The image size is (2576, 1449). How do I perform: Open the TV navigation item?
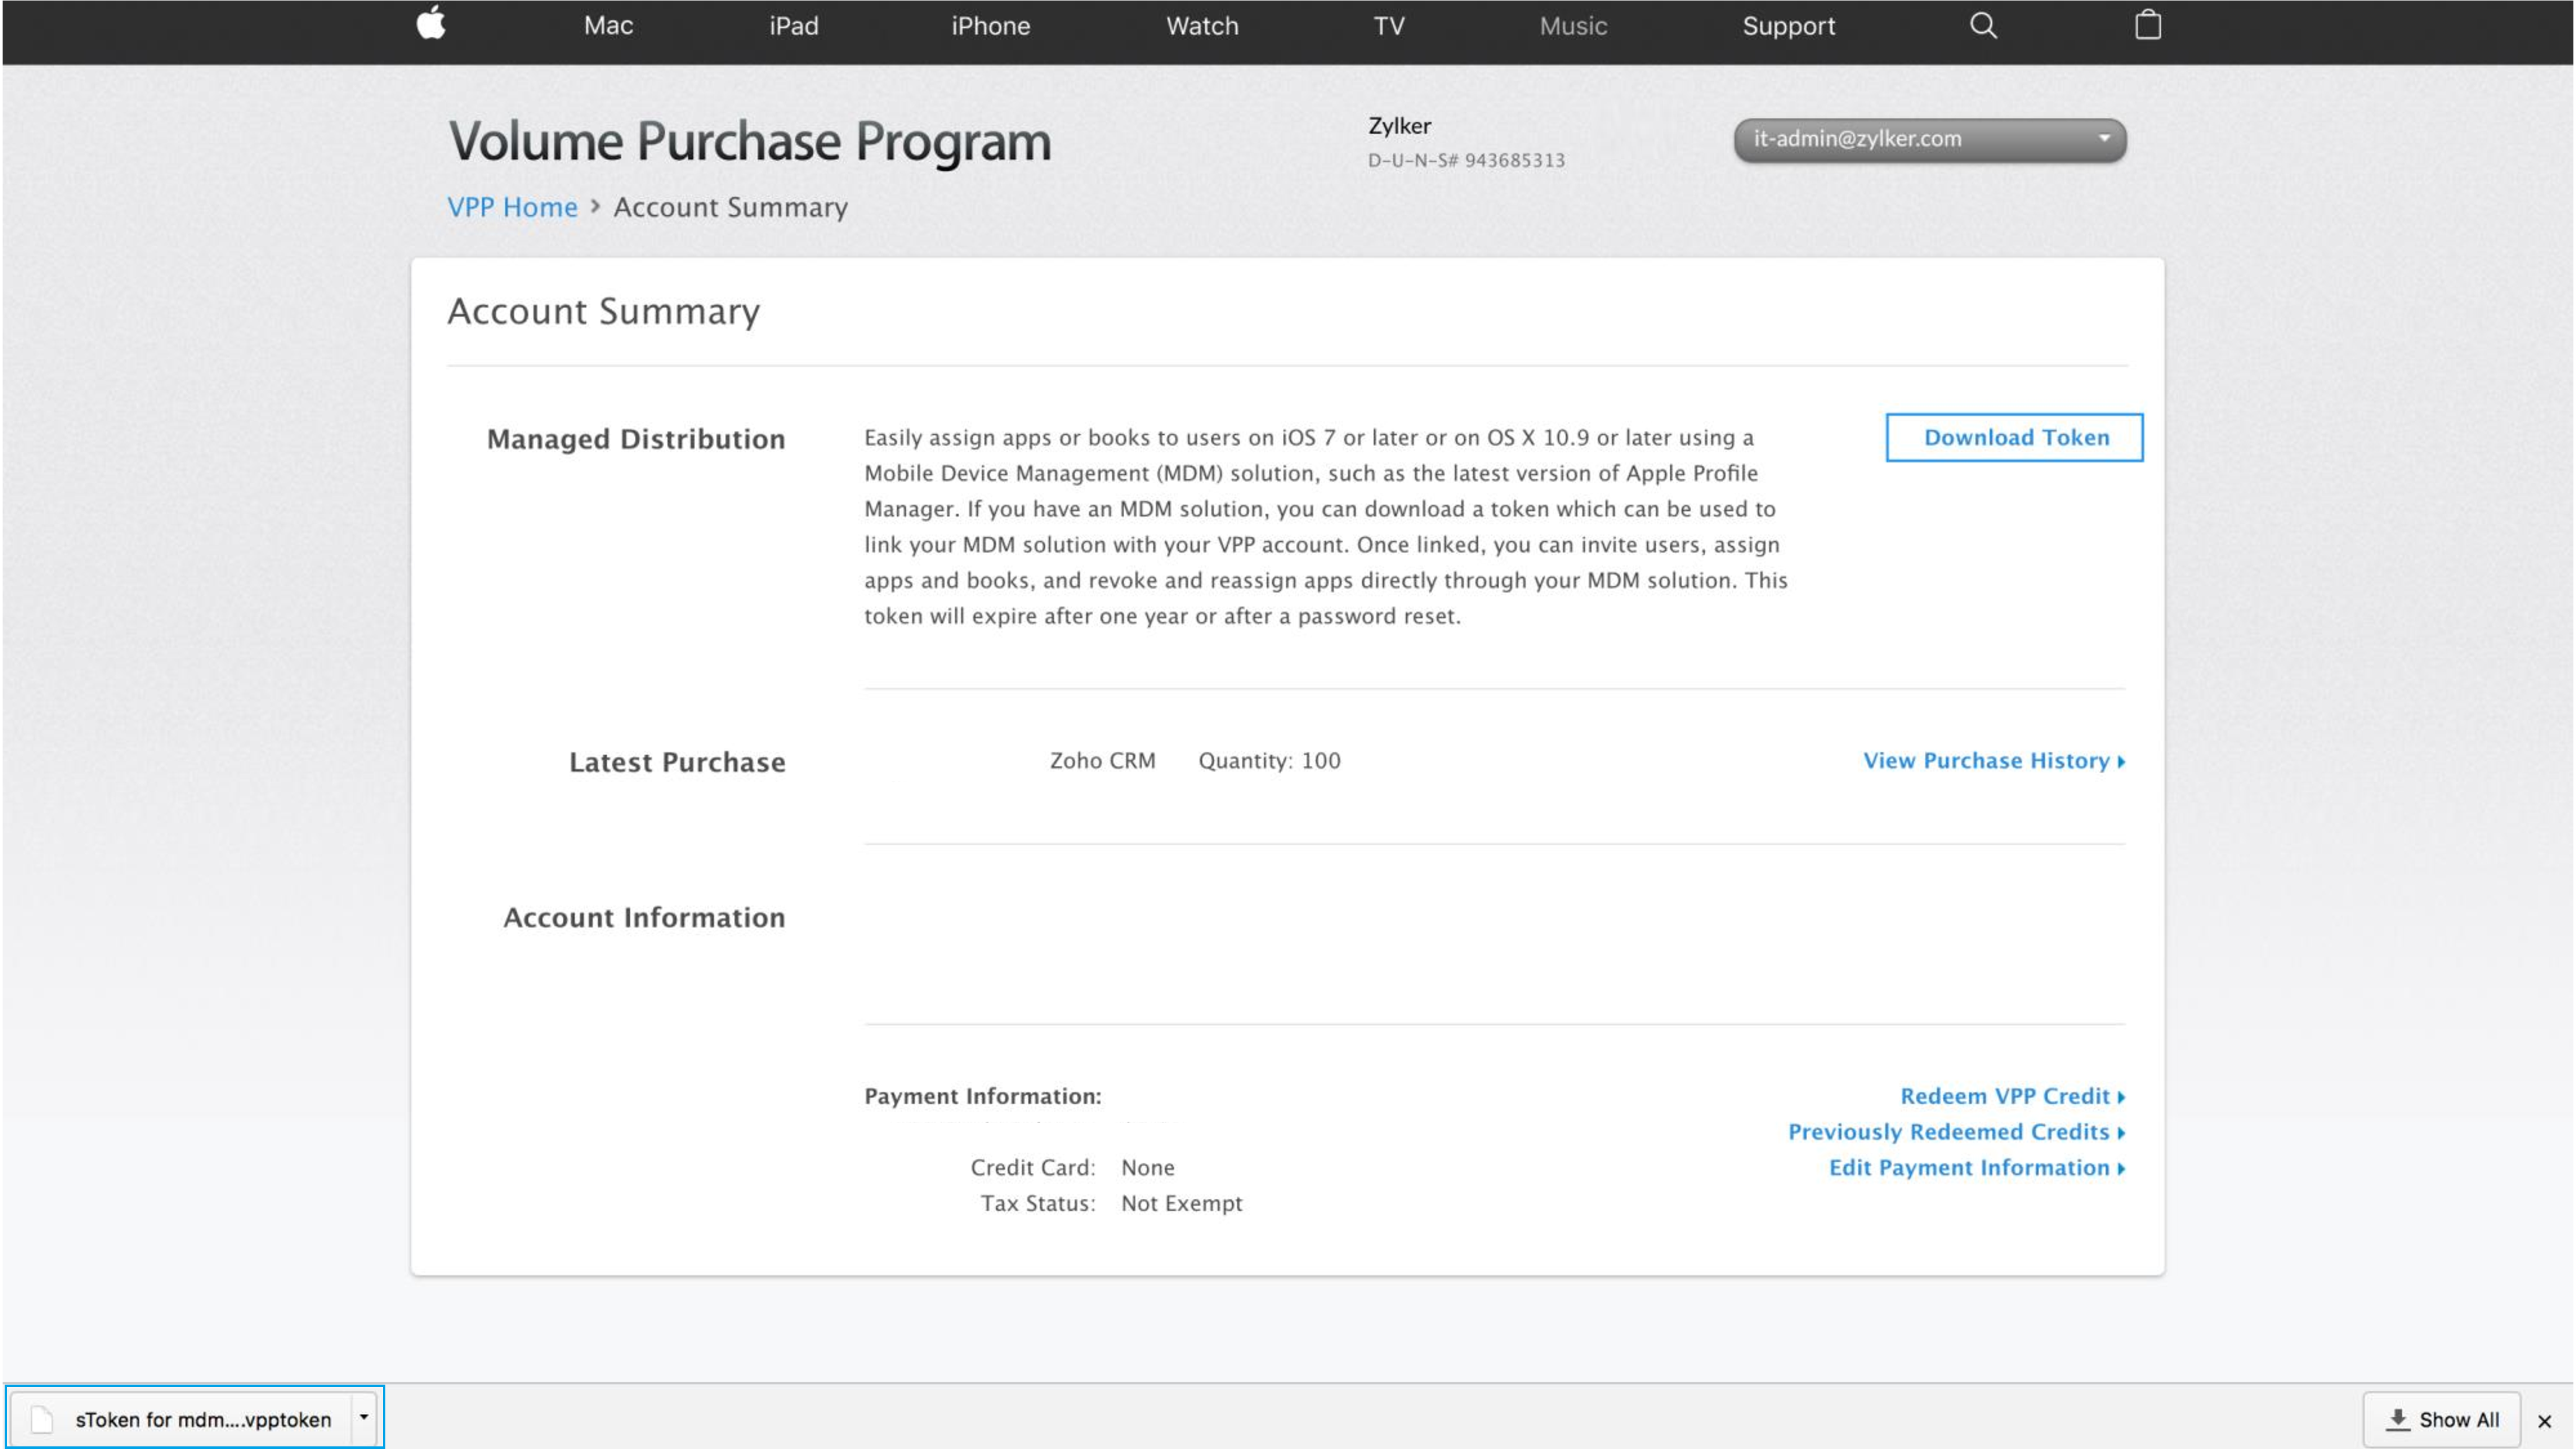[x=1388, y=26]
